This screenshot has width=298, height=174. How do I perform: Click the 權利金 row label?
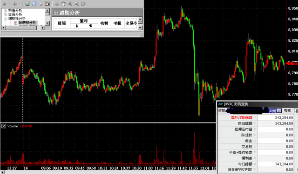click(x=247, y=158)
